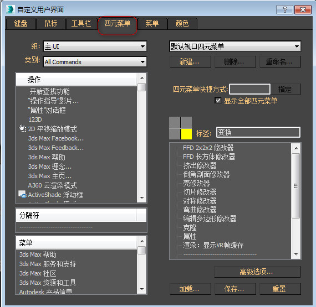Click the 加载... button

[x=190, y=289]
